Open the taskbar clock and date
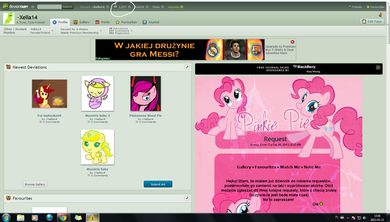This screenshot has width=390, height=222. pos(377,218)
